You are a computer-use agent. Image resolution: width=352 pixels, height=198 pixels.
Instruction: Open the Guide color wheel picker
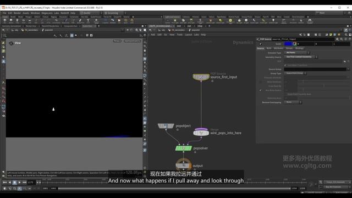295,44
